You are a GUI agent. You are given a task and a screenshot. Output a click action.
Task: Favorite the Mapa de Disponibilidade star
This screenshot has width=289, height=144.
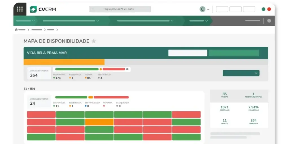(x=94, y=41)
